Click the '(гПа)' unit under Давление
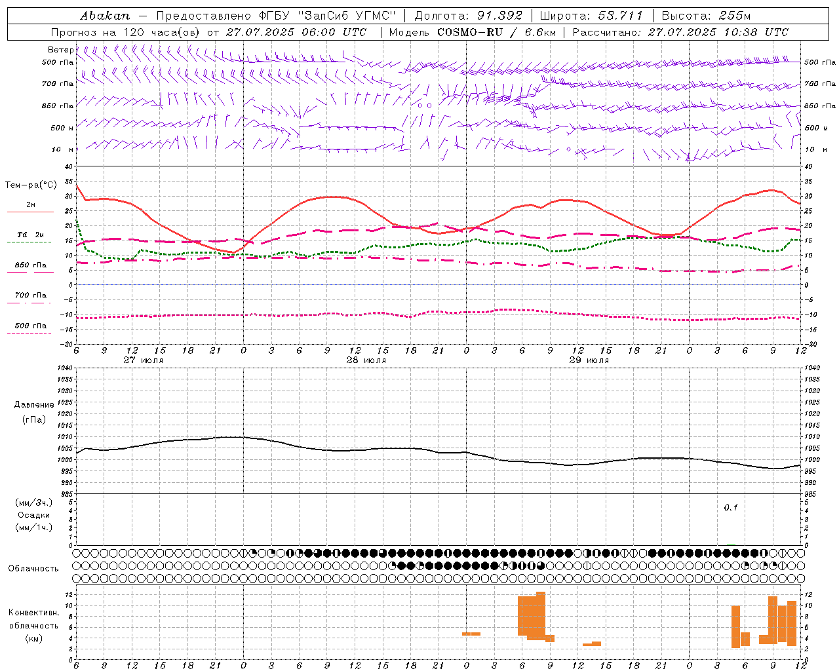This screenshot has width=839, height=671. point(33,419)
